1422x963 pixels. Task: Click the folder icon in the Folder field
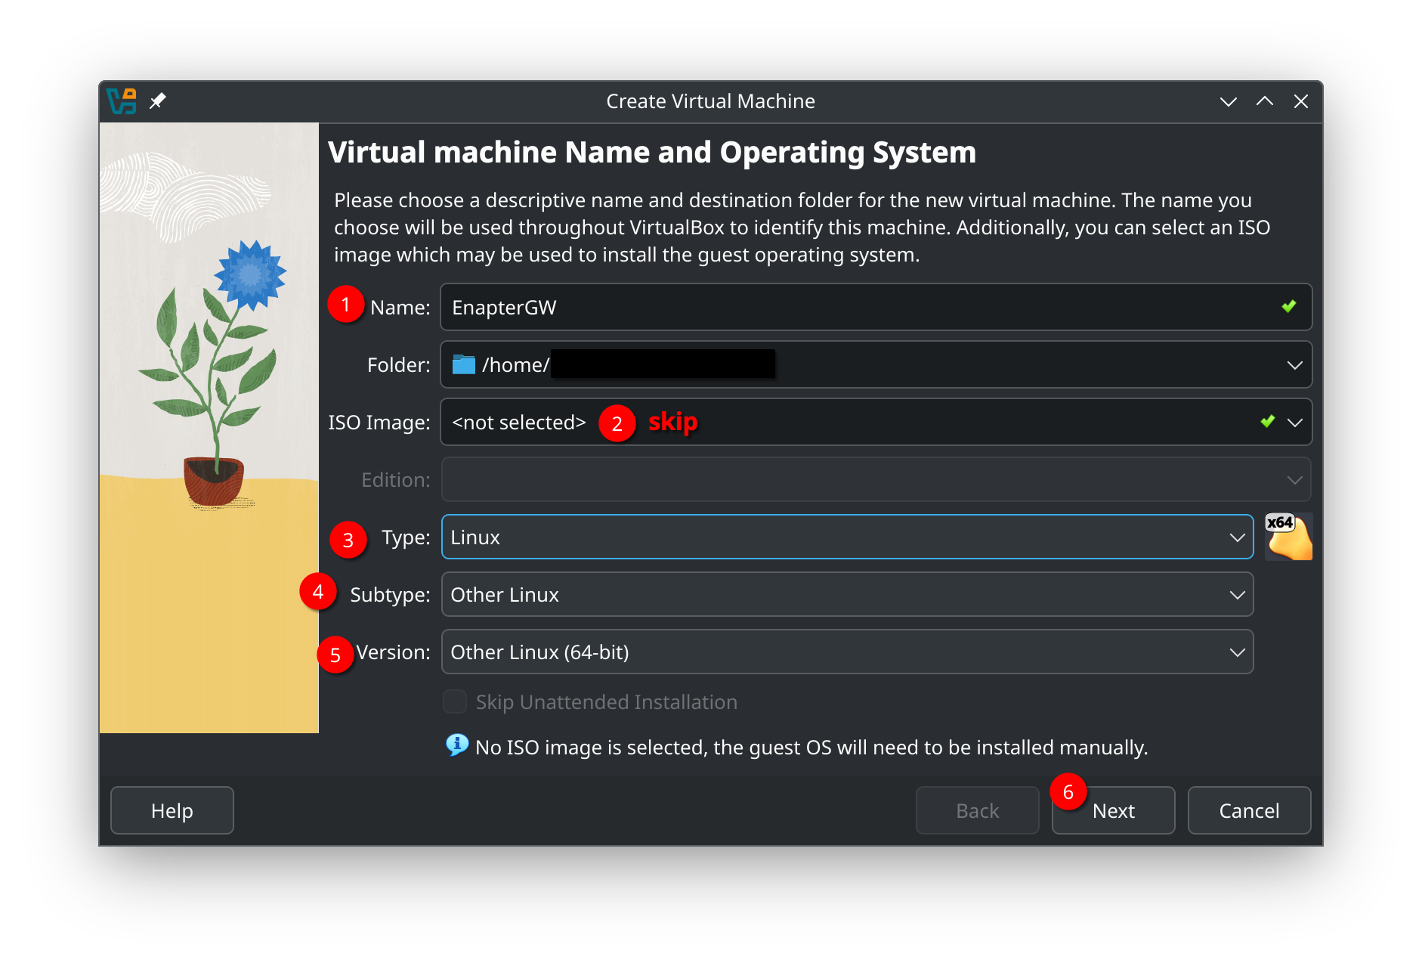(463, 364)
